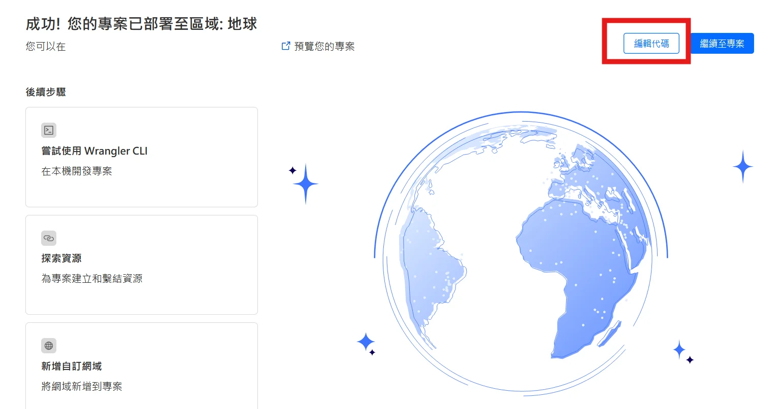Click the 為專案建立和繫結資源 description text
This screenshot has height=409, width=783.
click(x=92, y=279)
